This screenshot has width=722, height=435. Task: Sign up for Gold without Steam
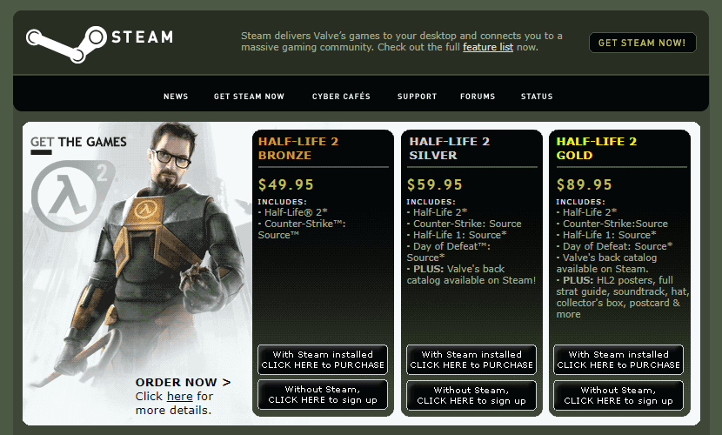coord(618,395)
